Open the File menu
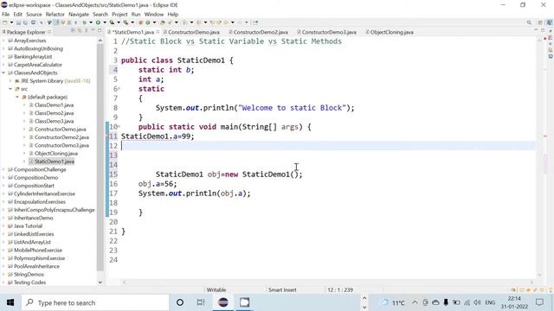The width and height of the screenshot is (554, 311). click(6, 14)
